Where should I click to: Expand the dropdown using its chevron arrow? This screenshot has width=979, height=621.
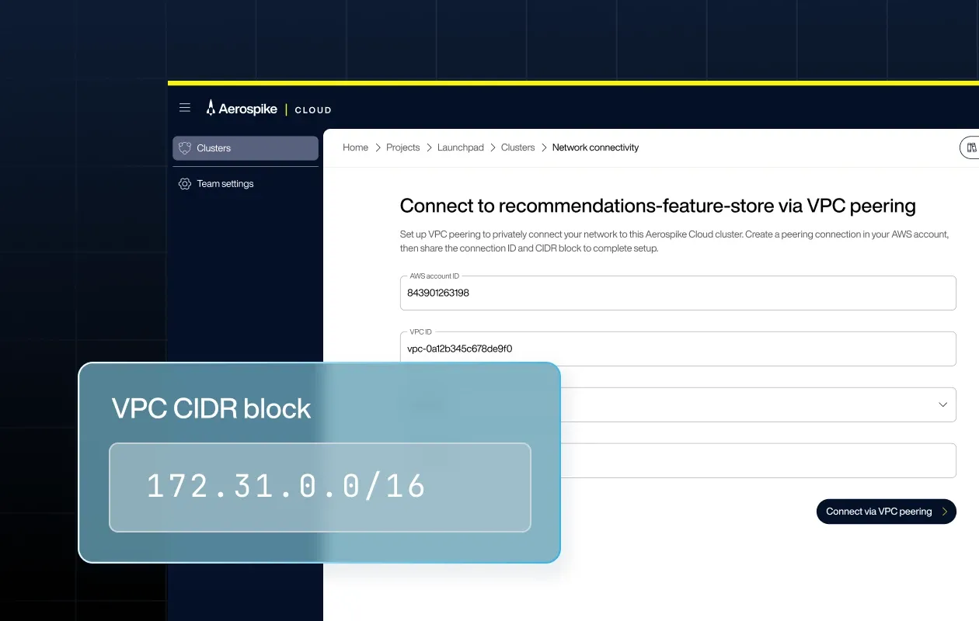(942, 404)
